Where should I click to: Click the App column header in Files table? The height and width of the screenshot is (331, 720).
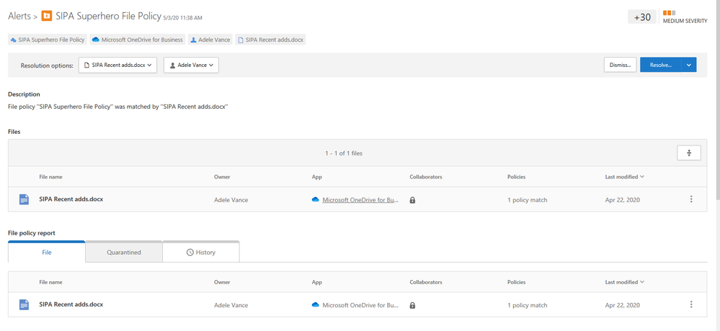(316, 177)
